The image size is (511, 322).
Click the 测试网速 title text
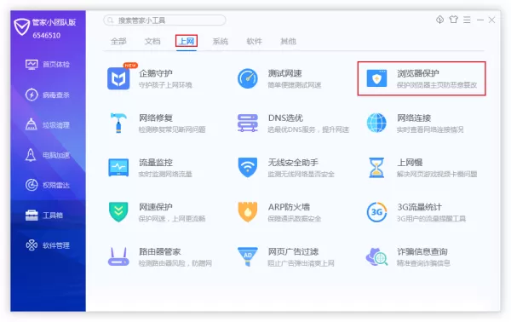(284, 73)
